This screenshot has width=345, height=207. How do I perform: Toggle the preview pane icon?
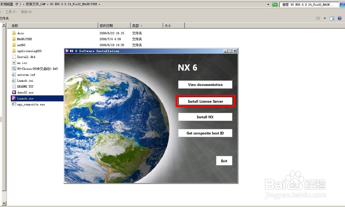(x=332, y=18)
